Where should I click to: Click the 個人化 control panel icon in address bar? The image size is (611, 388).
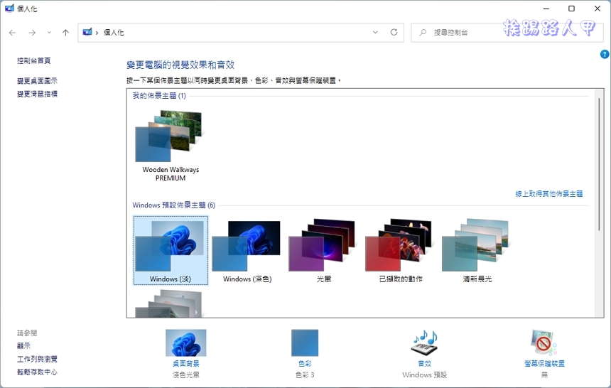pos(87,33)
